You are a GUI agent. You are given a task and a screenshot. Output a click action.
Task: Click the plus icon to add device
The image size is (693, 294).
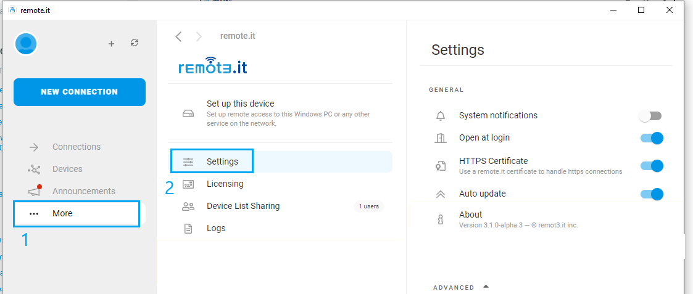tap(111, 44)
